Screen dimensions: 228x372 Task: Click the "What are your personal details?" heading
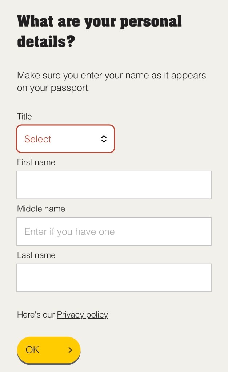99,32
